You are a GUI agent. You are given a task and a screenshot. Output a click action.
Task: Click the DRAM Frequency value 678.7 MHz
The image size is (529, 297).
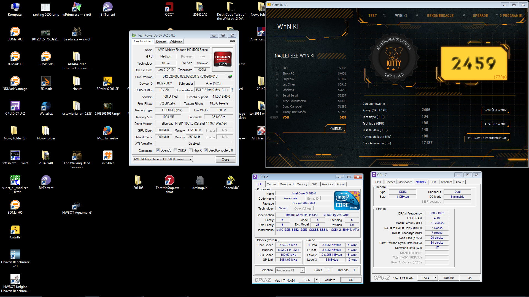coord(437,213)
